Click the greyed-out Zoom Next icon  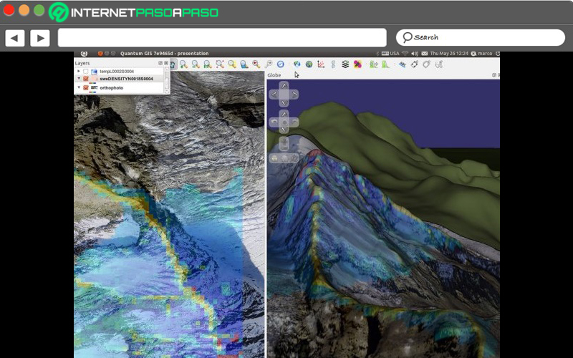click(x=269, y=64)
